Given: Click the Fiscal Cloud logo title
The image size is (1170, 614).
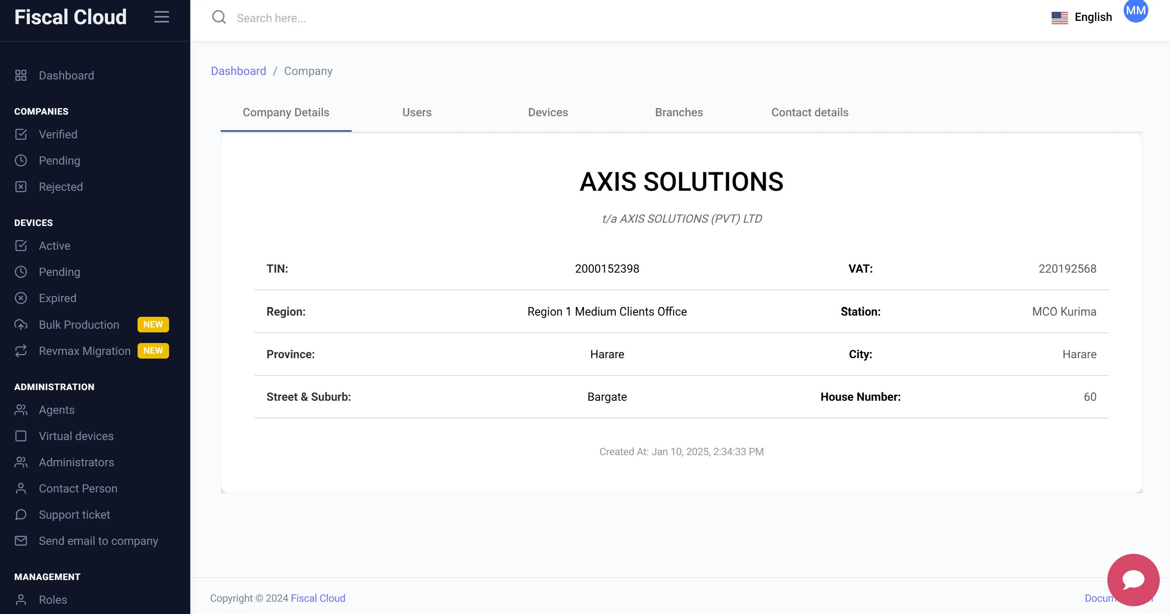Looking at the screenshot, I should [70, 17].
